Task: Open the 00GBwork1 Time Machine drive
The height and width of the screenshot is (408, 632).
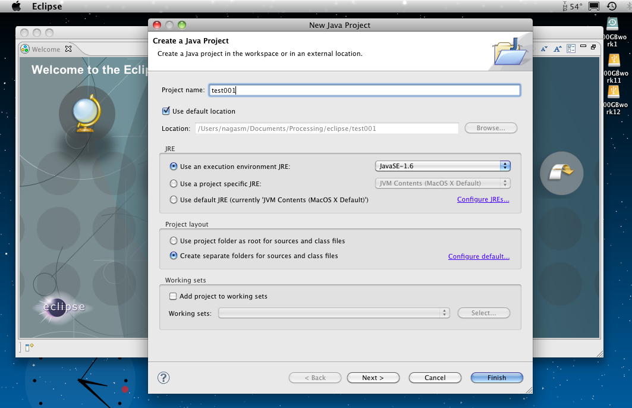Action: 612,32
